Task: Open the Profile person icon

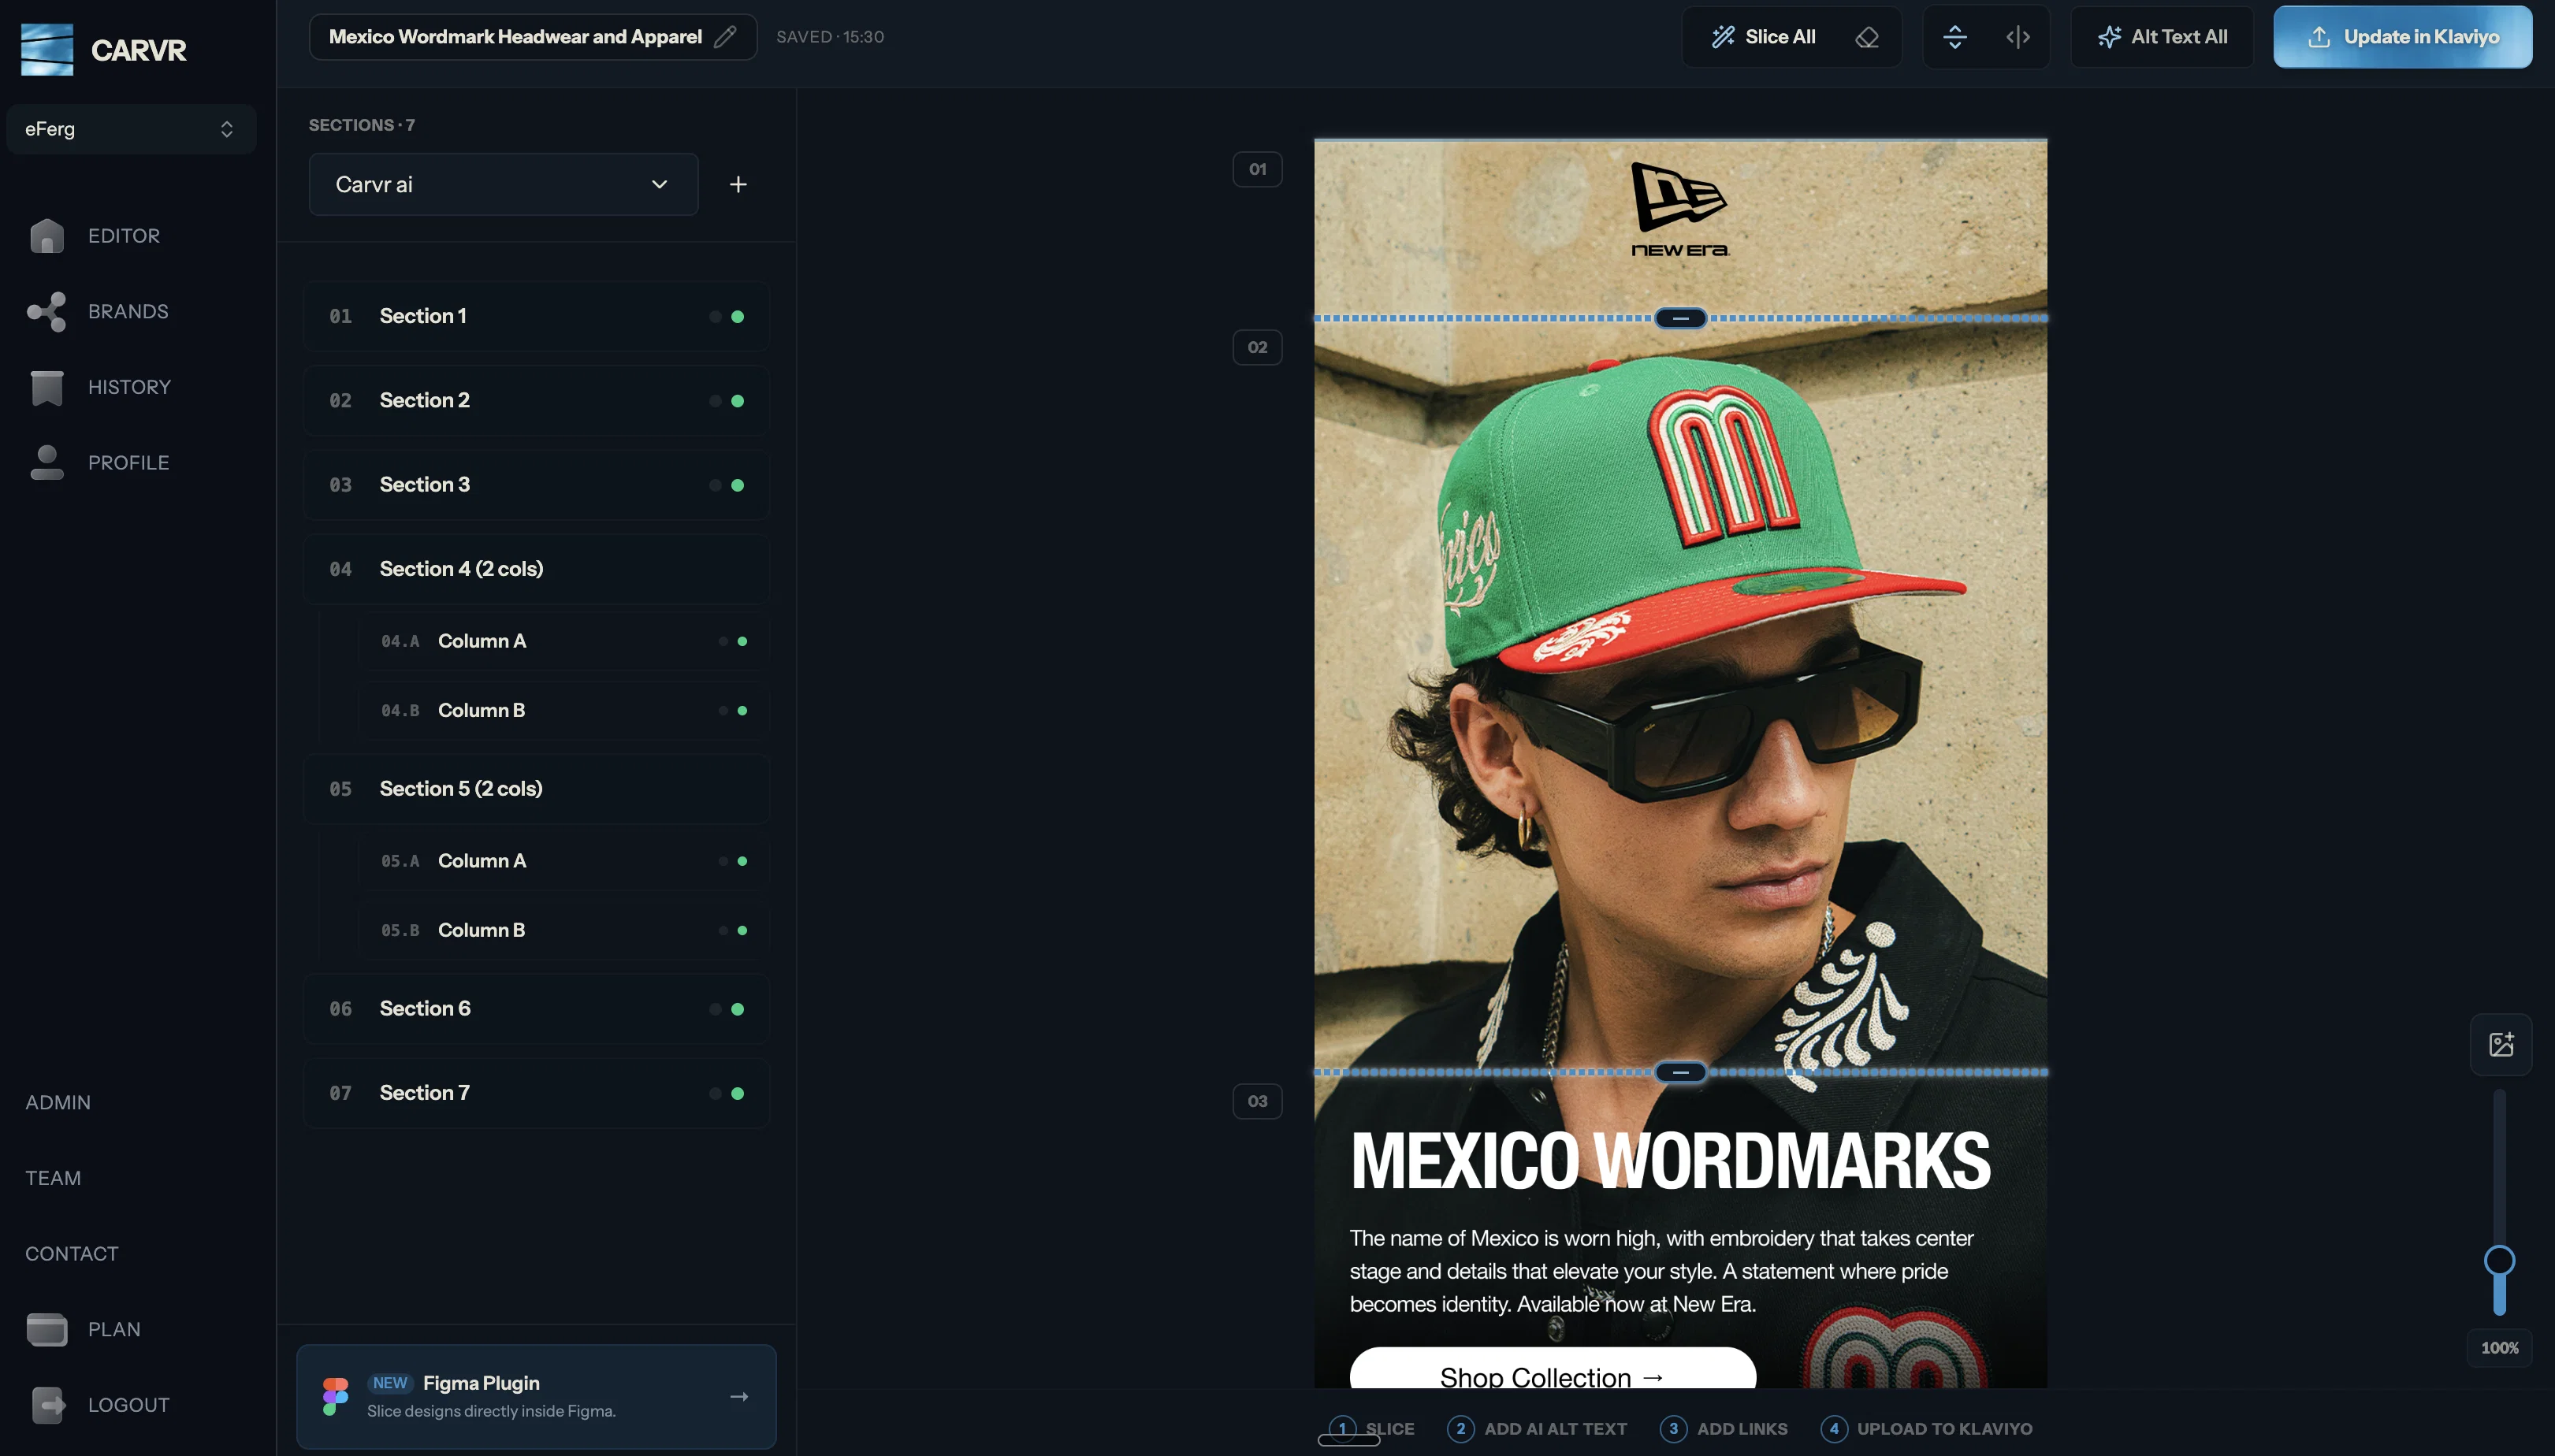Action: point(46,462)
